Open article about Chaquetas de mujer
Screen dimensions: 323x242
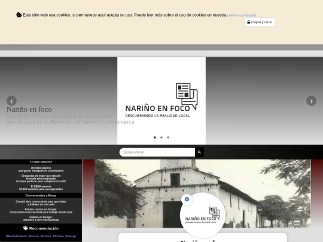pos(41,179)
